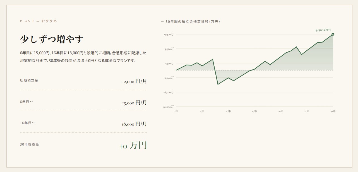Click the chart endpoint marker at 30年
The width and height of the screenshot is (358, 172).
coord(333,34)
